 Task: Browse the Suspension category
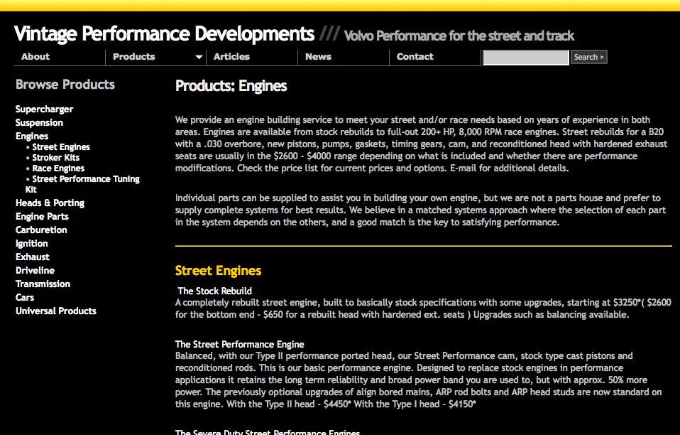[40, 123]
